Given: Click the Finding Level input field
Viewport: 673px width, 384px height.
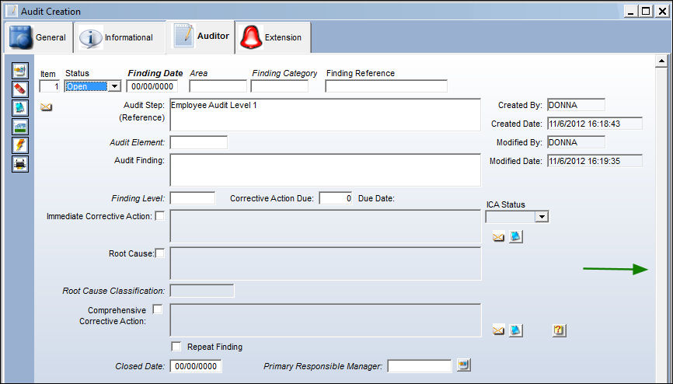Looking at the screenshot, I should click(x=192, y=198).
